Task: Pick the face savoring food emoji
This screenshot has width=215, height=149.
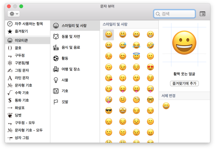Action: [x=109, y=89]
